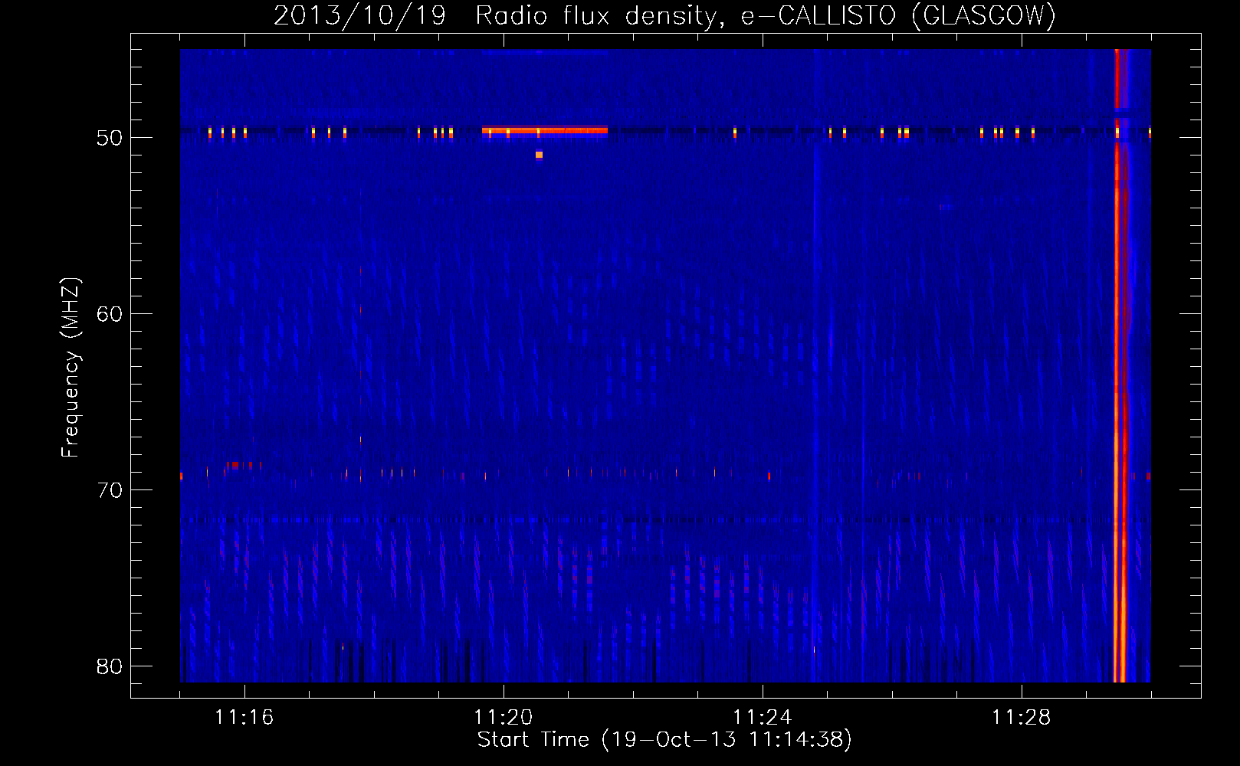
Task: Click the 11:28 time tick label
Action: point(1022,717)
